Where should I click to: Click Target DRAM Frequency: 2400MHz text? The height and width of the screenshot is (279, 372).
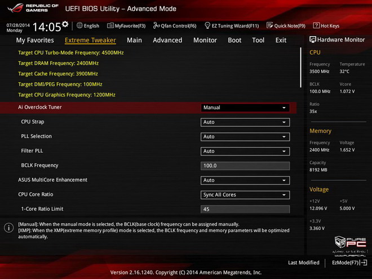[59, 63]
